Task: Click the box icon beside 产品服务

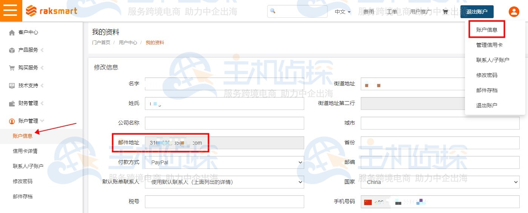Action: pyautogui.click(x=12, y=50)
